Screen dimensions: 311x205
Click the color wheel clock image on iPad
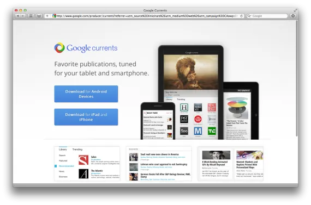coord(237,108)
